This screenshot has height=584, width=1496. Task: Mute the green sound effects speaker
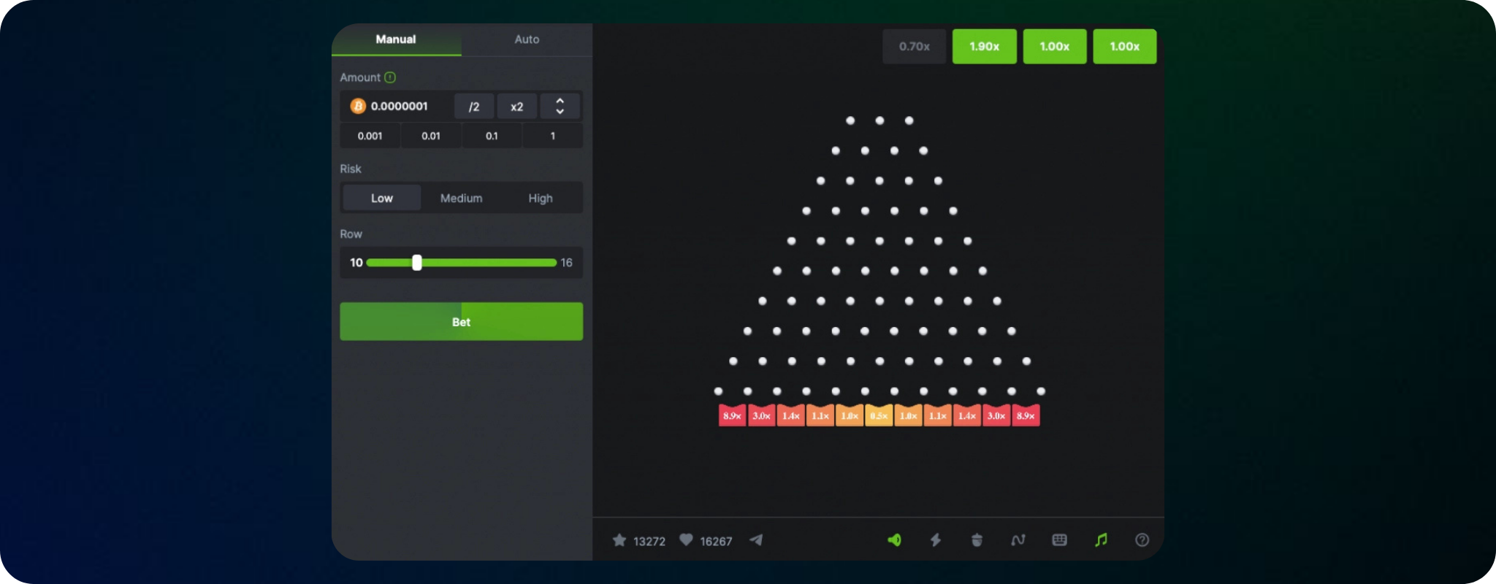click(x=894, y=540)
